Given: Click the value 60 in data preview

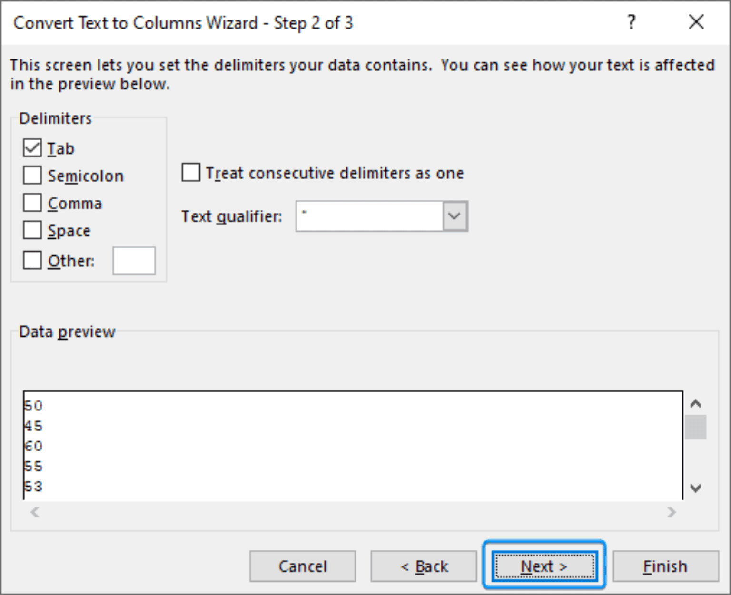Looking at the screenshot, I should point(33,446).
